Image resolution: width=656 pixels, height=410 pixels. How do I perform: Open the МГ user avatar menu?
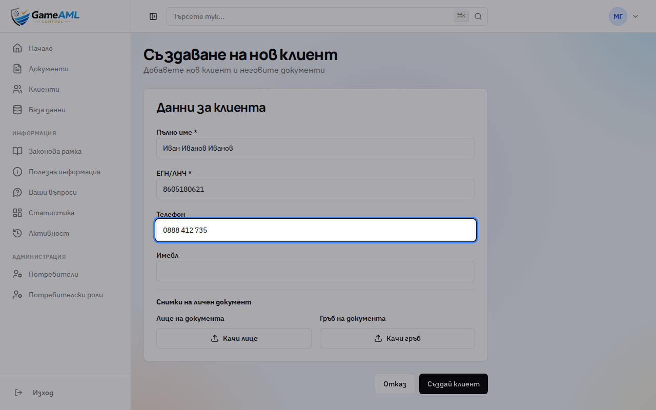point(618,16)
